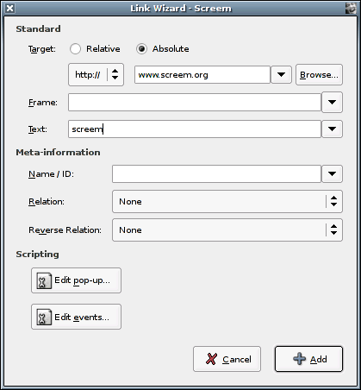Screen dimensions: 361x390
Task: Select the Absolute target radio button
Action: [141, 49]
